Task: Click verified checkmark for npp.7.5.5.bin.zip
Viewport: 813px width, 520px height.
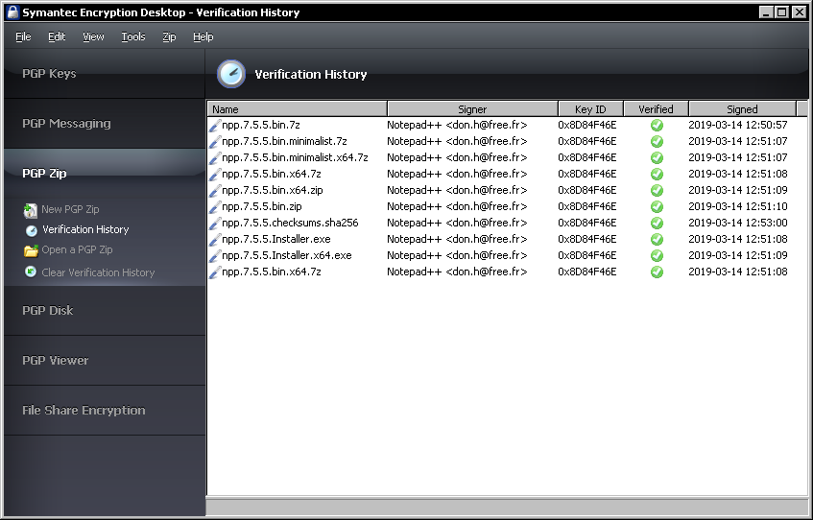Action: (657, 207)
